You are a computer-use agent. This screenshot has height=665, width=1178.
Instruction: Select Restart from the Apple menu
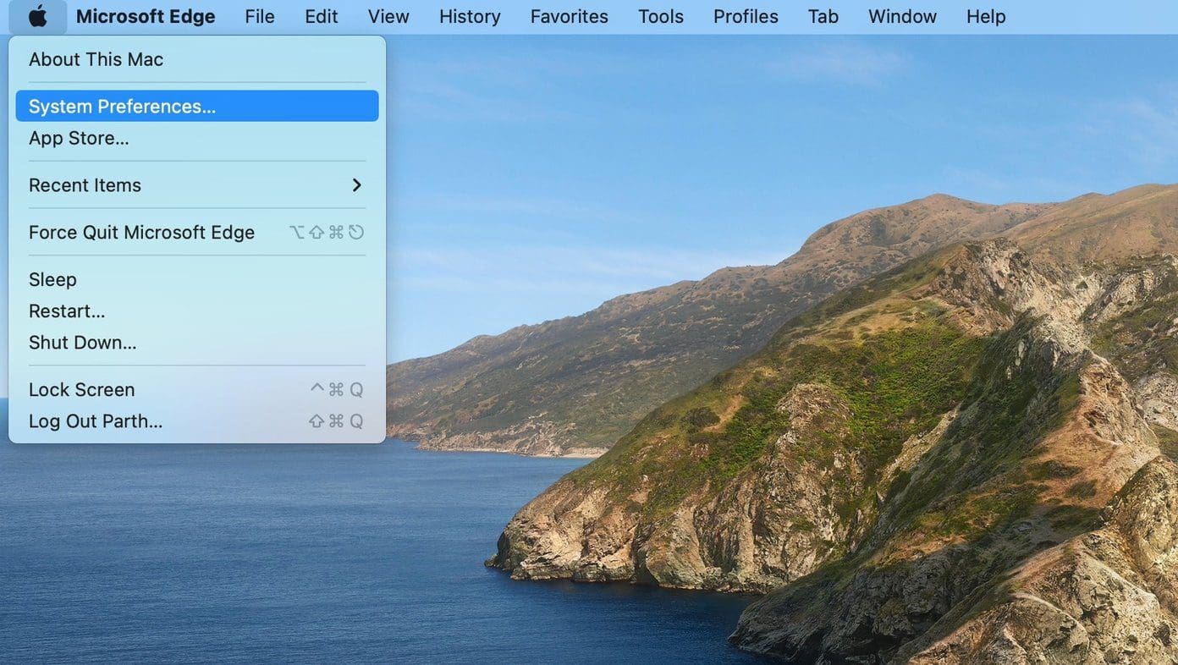(197, 311)
